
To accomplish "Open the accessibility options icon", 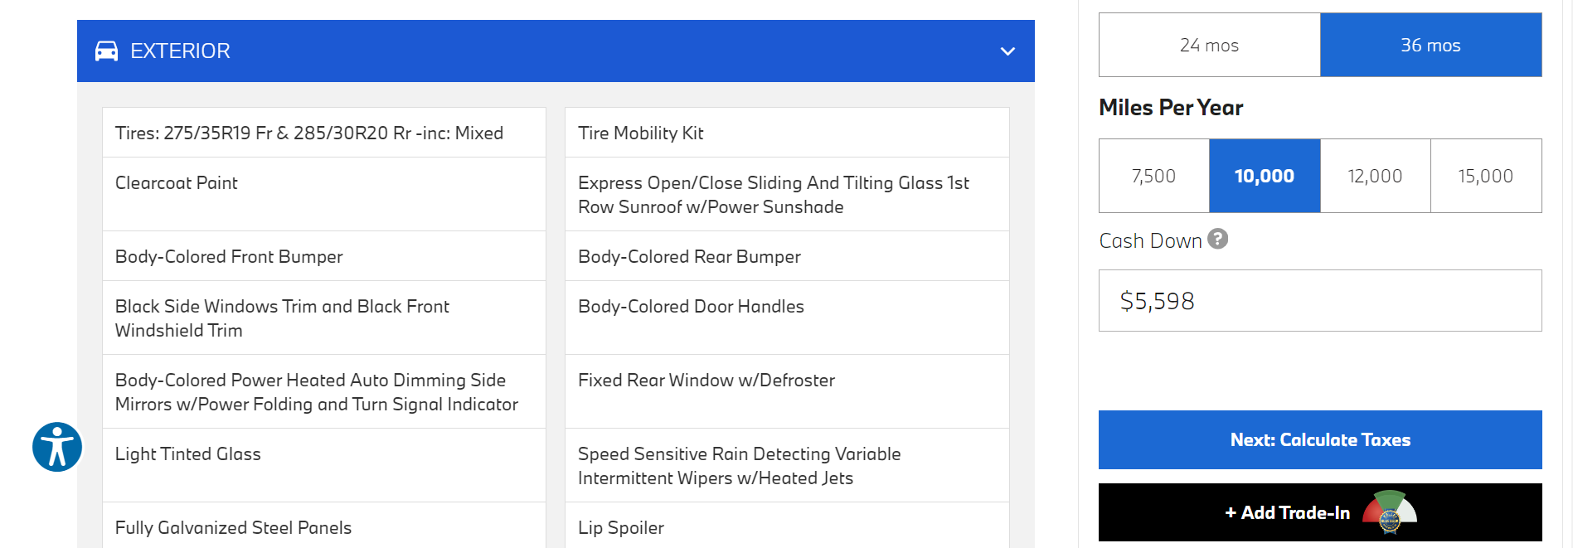I will click(57, 447).
